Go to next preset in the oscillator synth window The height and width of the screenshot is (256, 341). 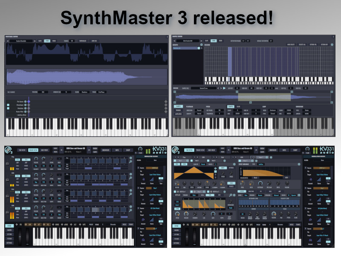[x=256, y=150]
